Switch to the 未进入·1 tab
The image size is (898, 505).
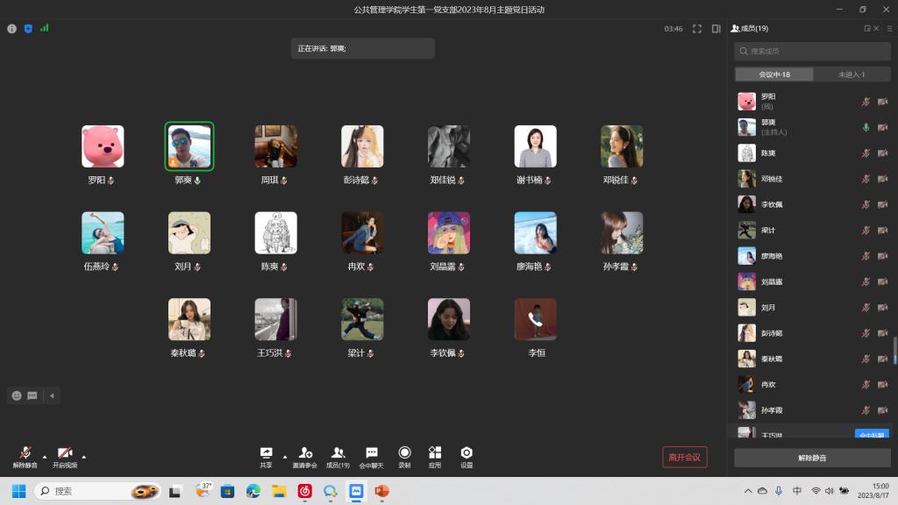(x=852, y=75)
